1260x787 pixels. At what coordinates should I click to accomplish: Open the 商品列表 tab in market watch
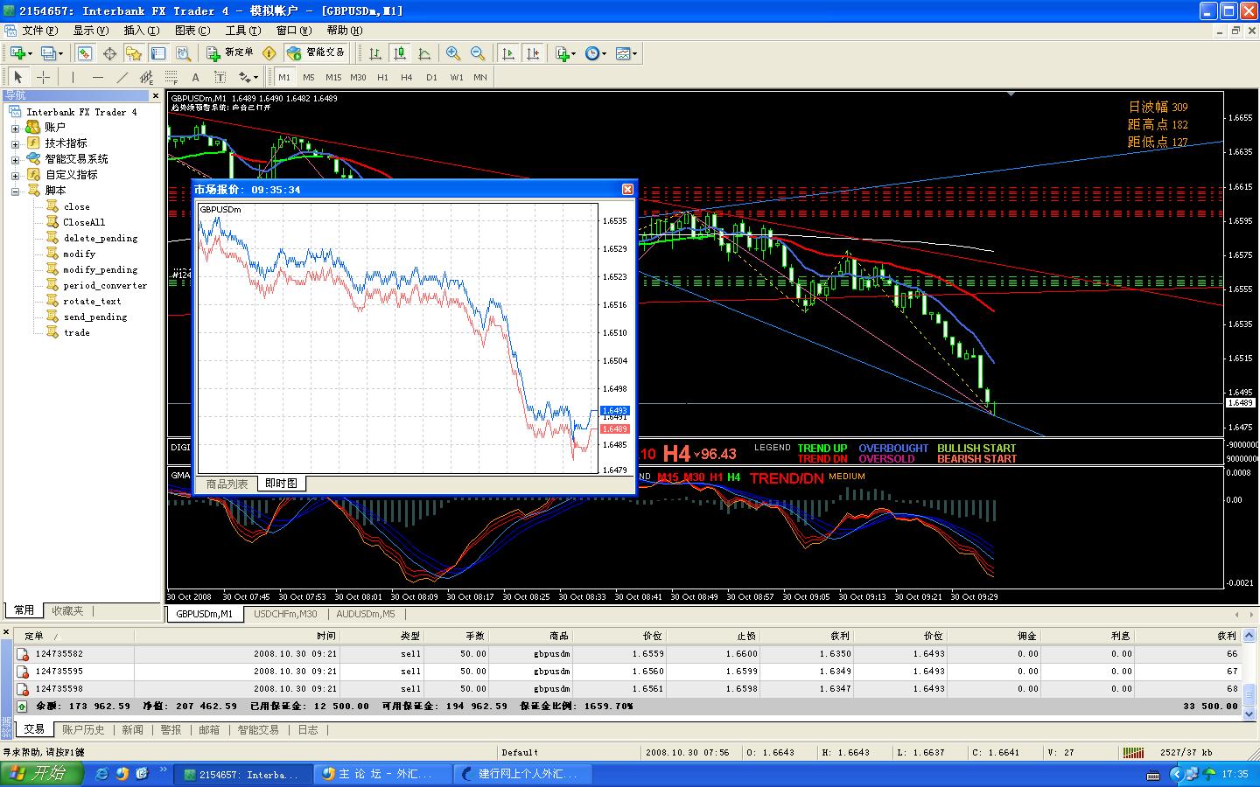click(x=227, y=484)
